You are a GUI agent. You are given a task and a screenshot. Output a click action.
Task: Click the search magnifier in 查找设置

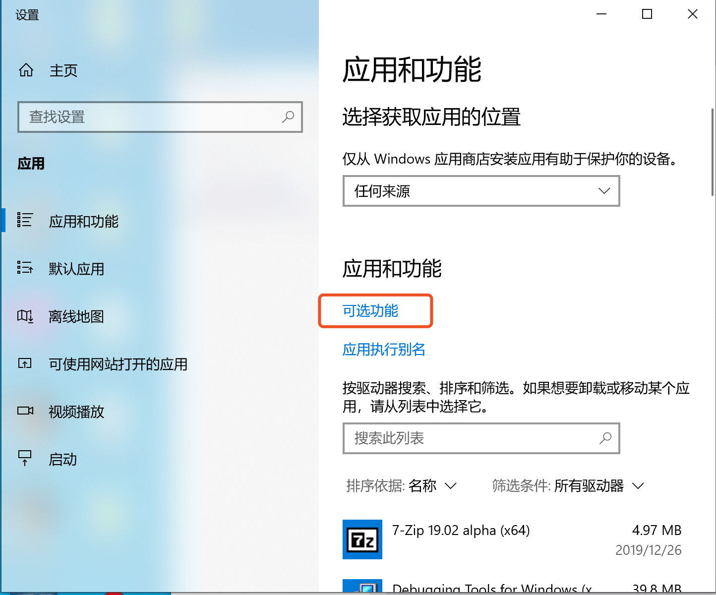coord(288,118)
